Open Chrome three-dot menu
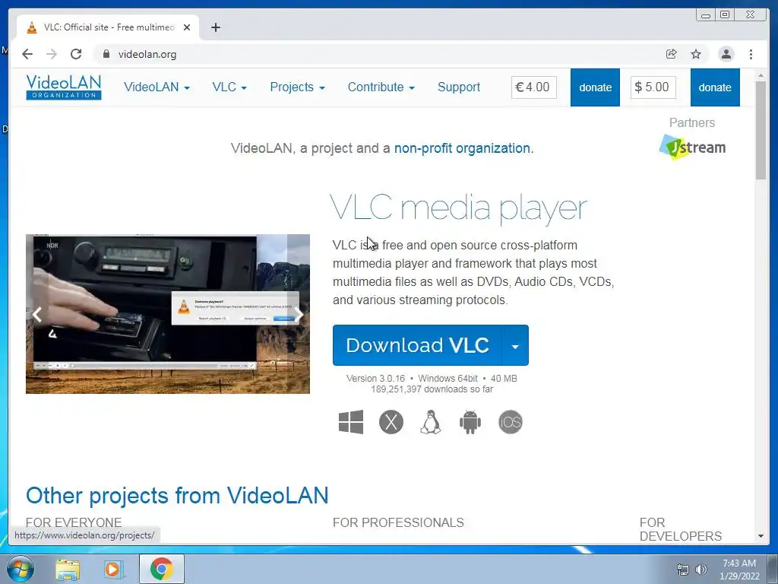 click(x=751, y=54)
